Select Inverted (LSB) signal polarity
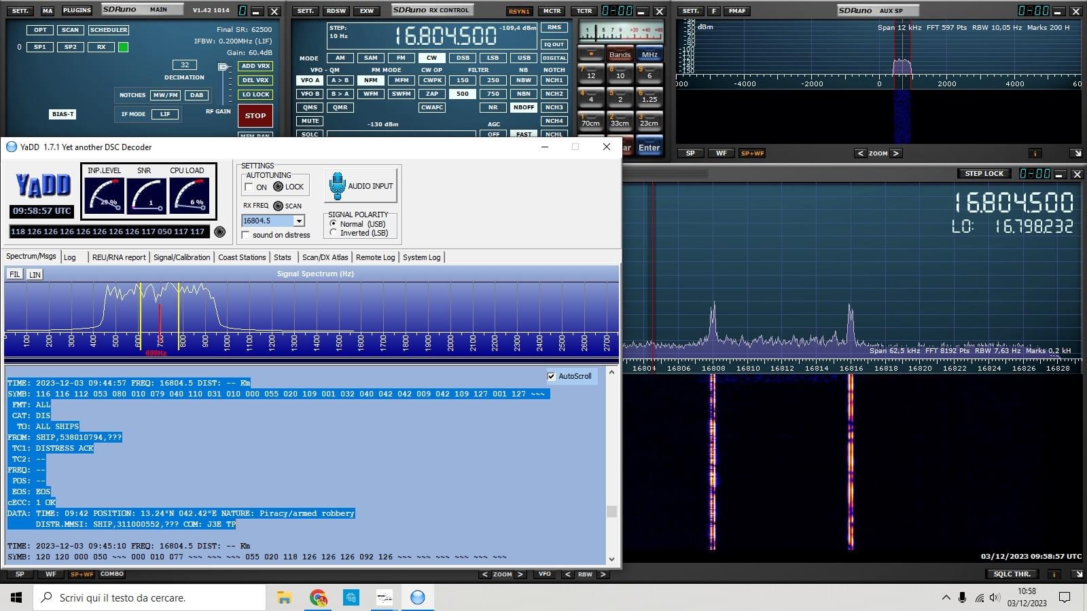The image size is (1087, 611). [x=333, y=232]
